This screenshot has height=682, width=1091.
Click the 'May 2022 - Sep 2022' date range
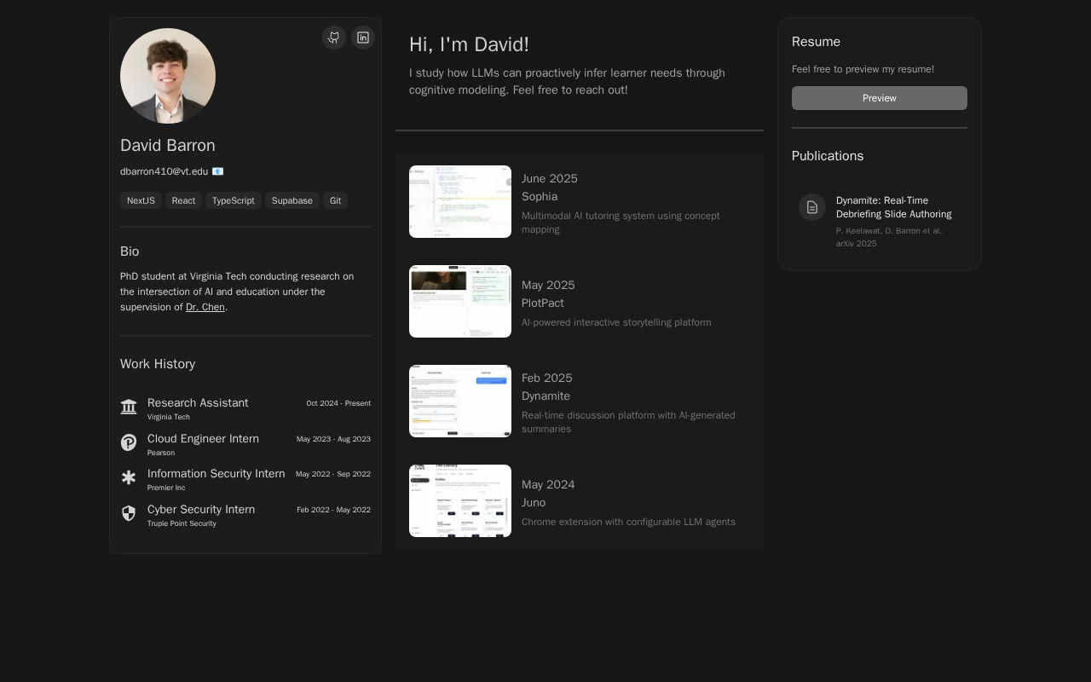(x=333, y=474)
